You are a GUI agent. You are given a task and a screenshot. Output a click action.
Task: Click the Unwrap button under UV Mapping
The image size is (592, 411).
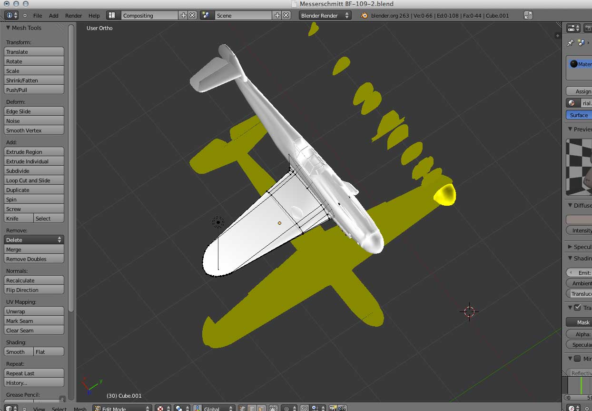pyautogui.click(x=34, y=311)
